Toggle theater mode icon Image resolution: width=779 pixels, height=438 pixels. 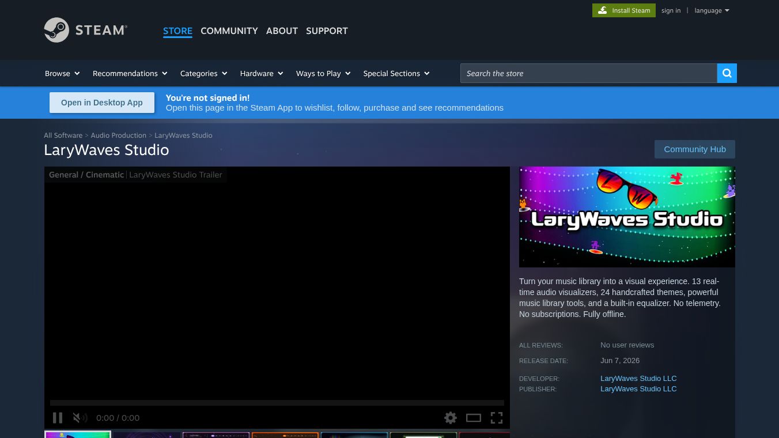(x=474, y=418)
